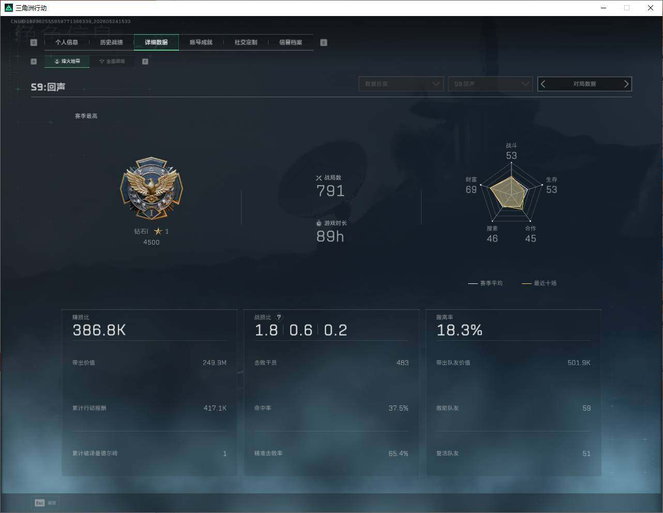The width and height of the screenshot is (663, 513).
Task: Click the 游戏时长 value 89h
Action: point(330,236)
